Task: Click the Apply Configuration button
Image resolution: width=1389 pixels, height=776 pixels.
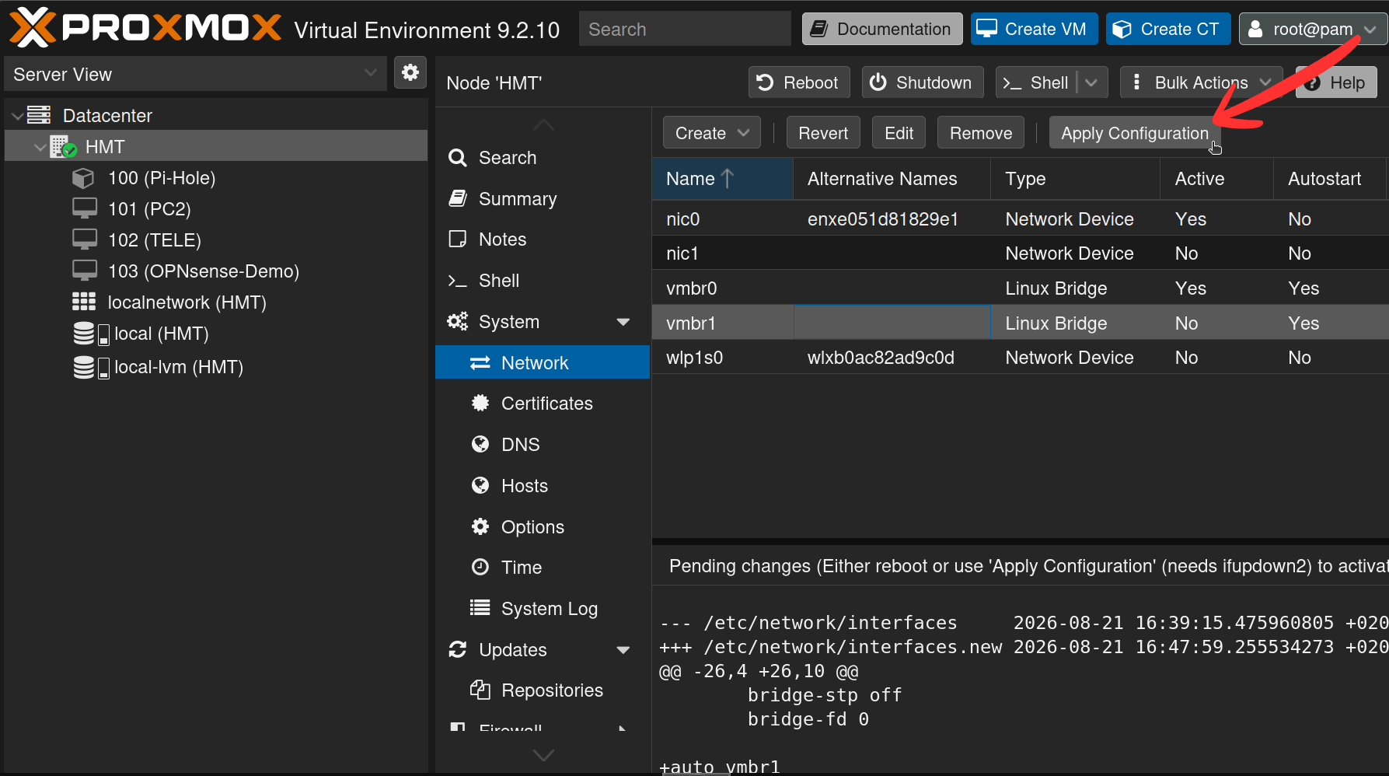Action: pyautogui.click(x=1135, y=133)
